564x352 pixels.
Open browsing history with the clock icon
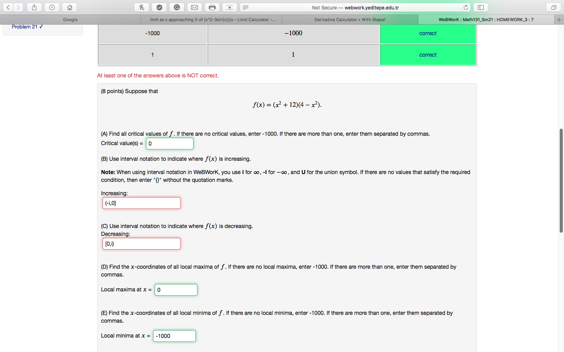click(x=51, y=7)
